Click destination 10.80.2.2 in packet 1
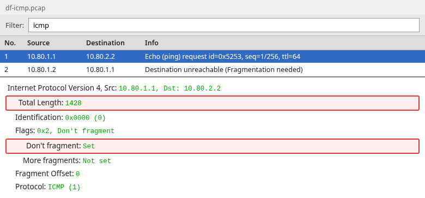The image size is (425, 198). tap(101, 57)
